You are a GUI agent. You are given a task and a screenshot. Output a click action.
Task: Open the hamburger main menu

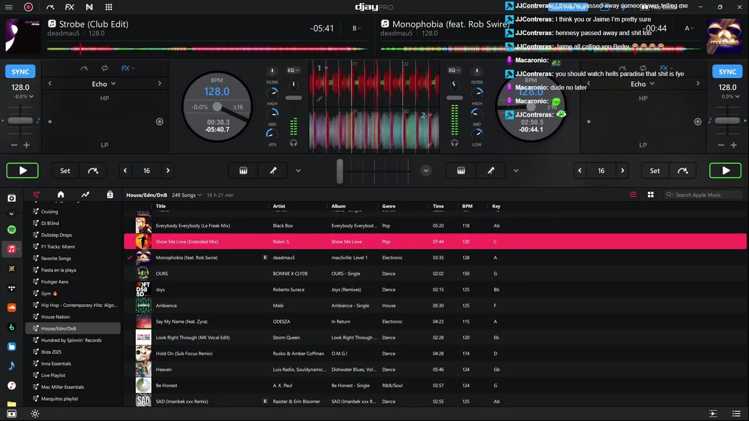click(x=9, y=7)
